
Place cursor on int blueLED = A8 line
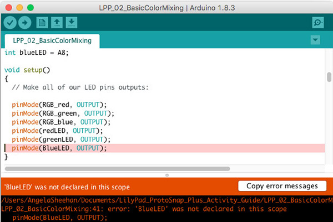[x=39, y=53]
